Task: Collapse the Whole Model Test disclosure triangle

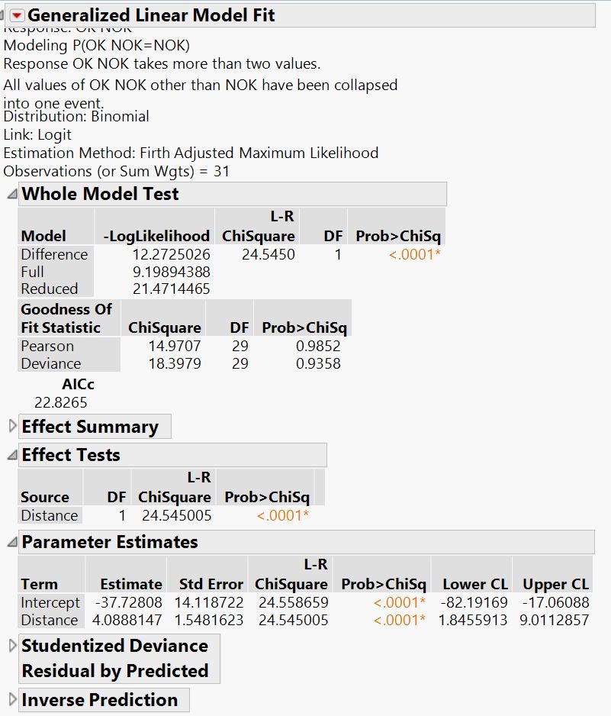Action: 11,194
